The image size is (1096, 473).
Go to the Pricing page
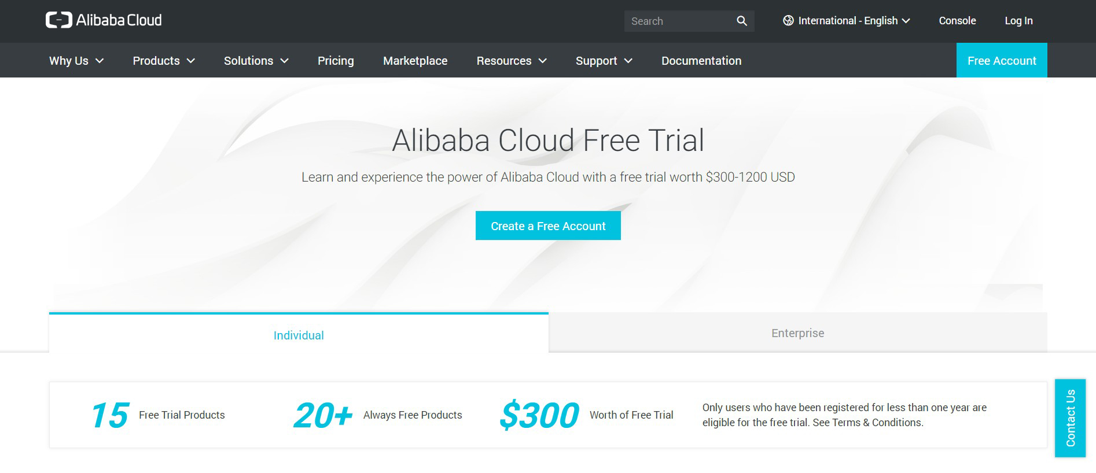point(336,61)
